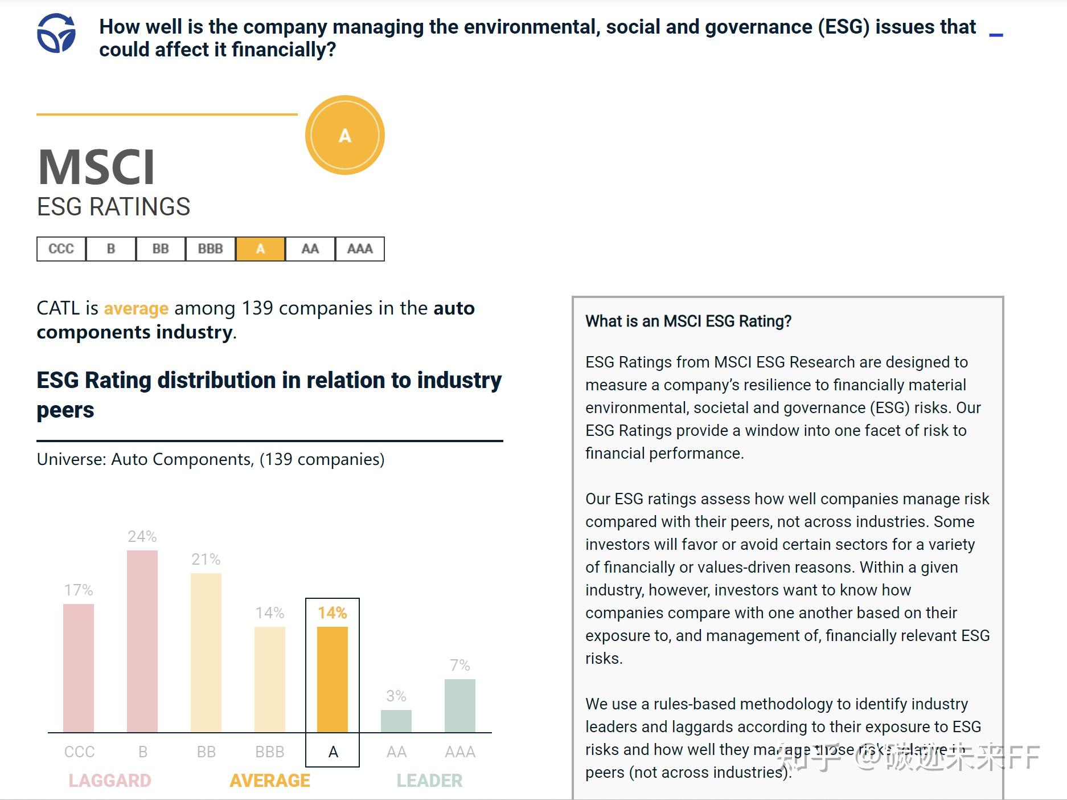Collapse the ESG section with minus icon
The height and width of the screenshot is (800, 1067).
pyautogui.click(x=996, y=35)
